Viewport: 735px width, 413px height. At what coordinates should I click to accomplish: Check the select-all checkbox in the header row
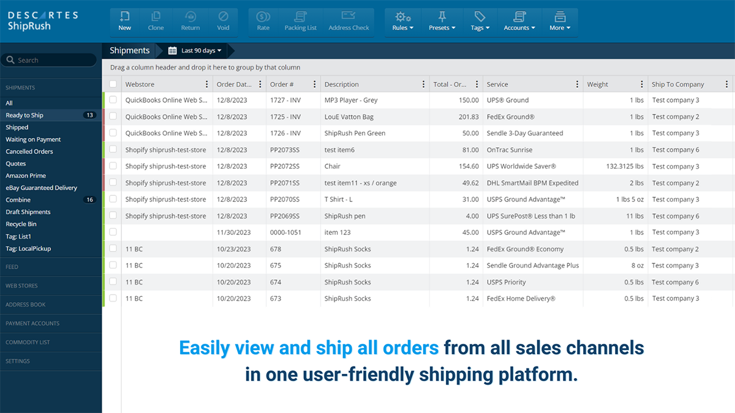pos(113,84)
